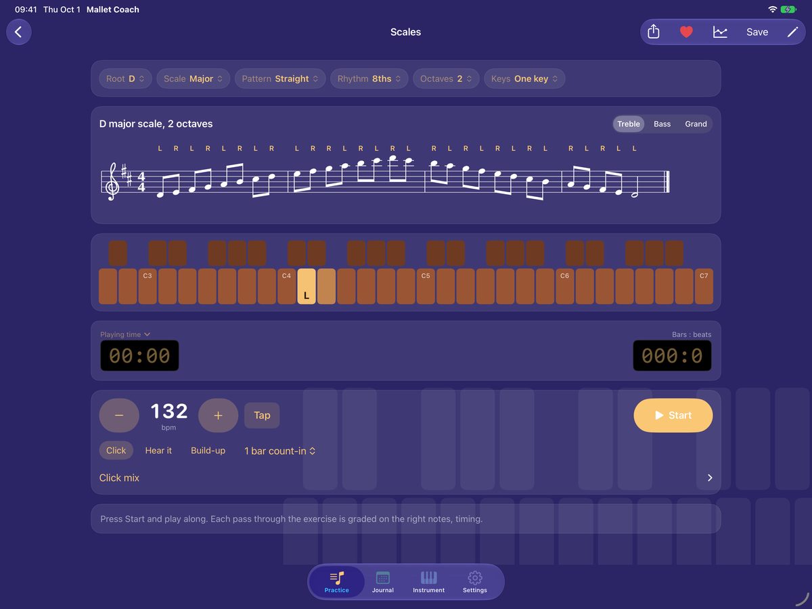Go back with the chevron button
This screenshot has width=812, height=609.
point(19,32)
